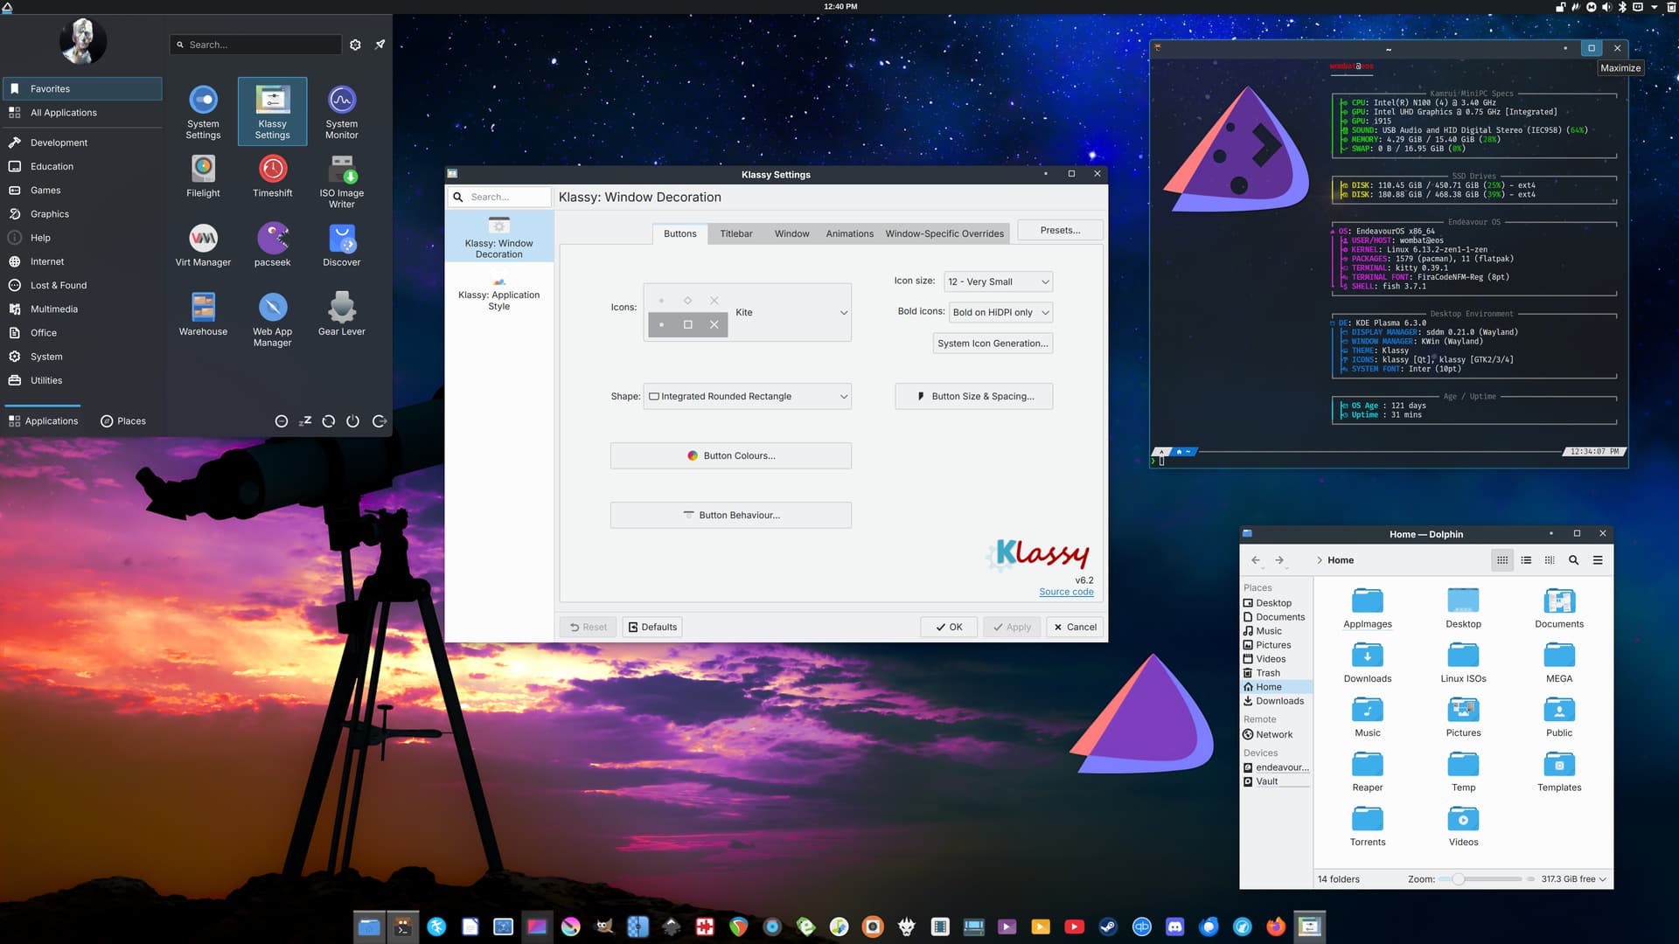The height and width of the screenshot is (944, 1679).
Task: Open the Source code link
Action: [1066, 592]
